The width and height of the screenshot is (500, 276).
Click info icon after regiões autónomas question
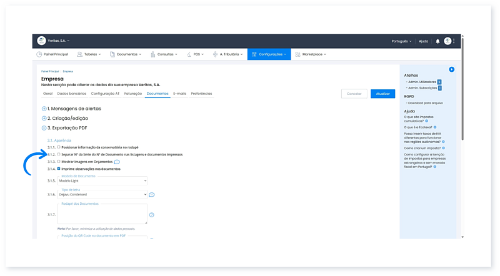point(443,142)
